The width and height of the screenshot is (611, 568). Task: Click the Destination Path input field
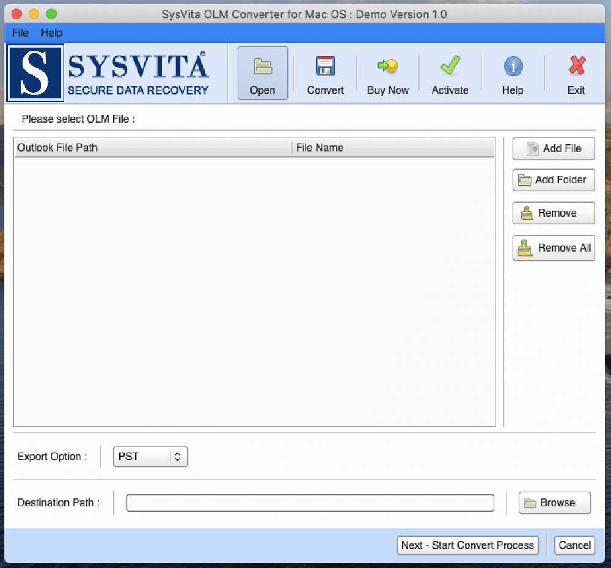pyautogui.click(x=310, y=503)
